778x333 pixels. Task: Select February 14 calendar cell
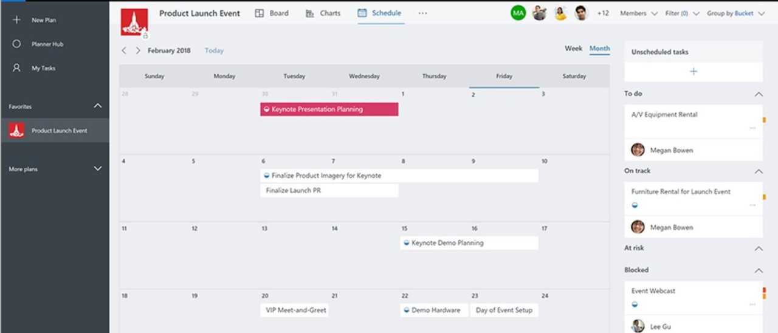click(365, 255)
